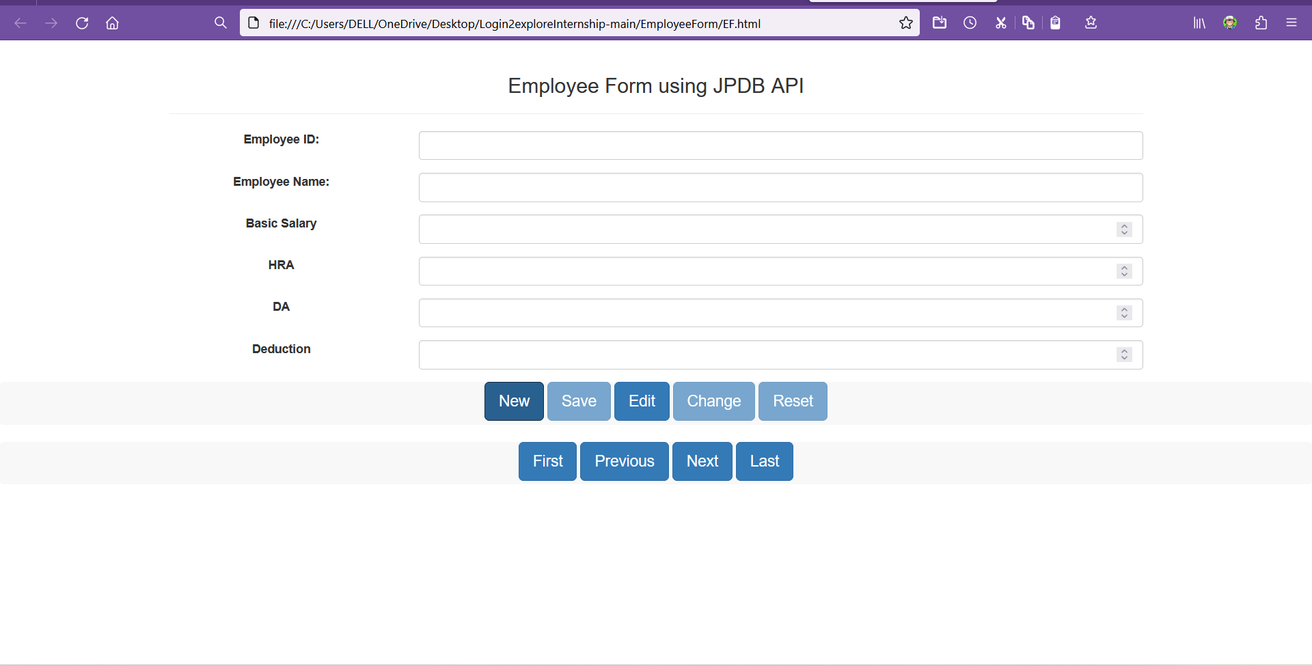1312x666 pixels.
Task: Click the Cut scissors toolbar icon
Action: click(1001, 23)
